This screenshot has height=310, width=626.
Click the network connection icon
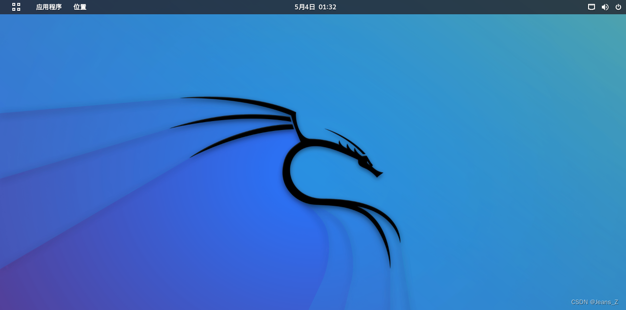click(x=592, y=7)
